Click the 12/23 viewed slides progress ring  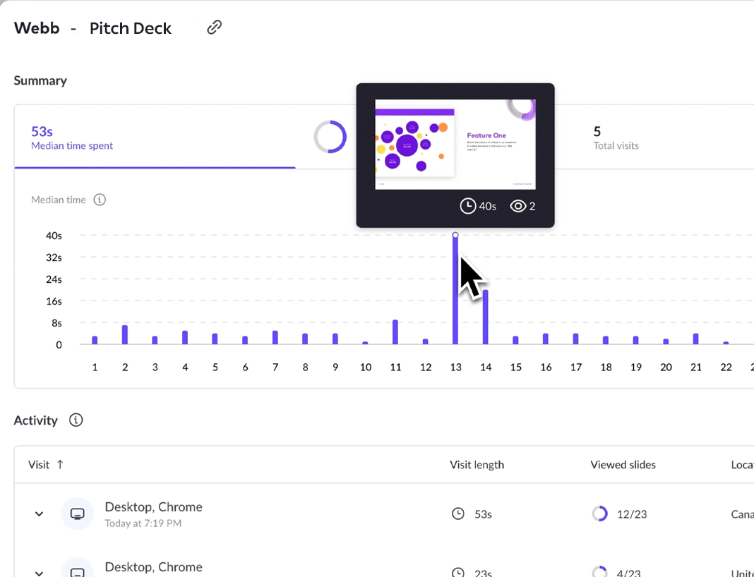tap(599, 514)
